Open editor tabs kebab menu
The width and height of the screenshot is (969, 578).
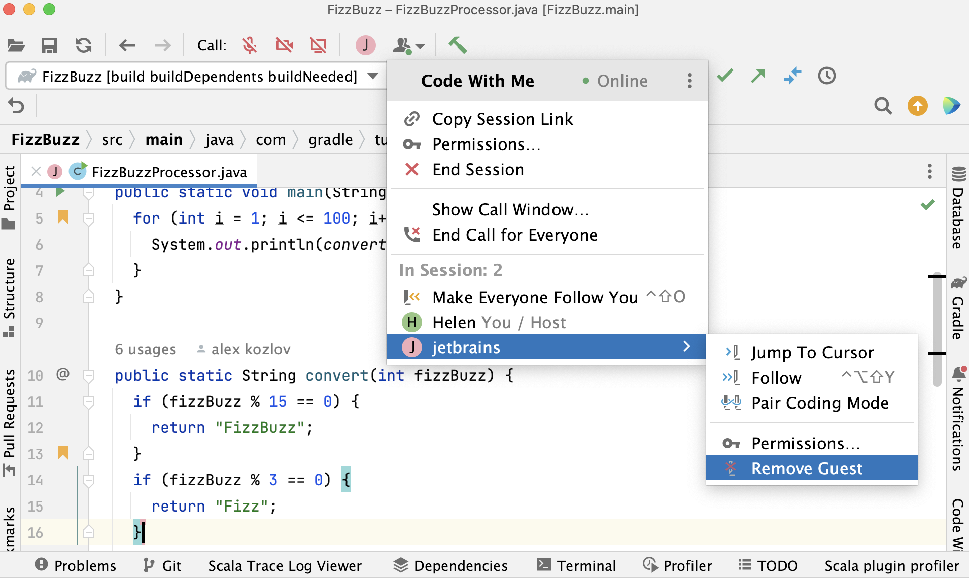click(930, 171)
